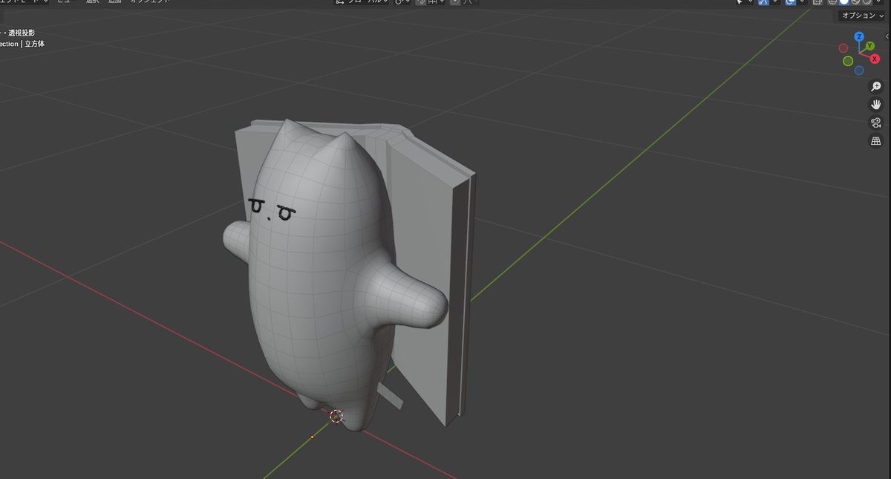Expand the sidebar with the chevron arrow

pyautogui.click(x=887, y=36)
